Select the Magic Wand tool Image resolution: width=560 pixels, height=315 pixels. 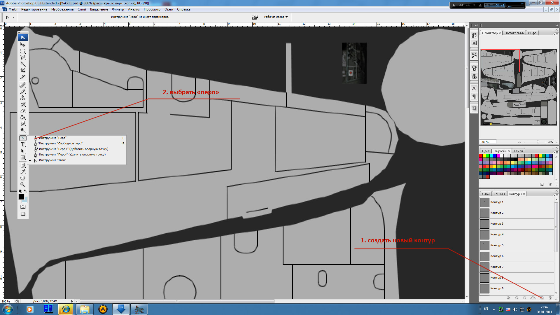[23, 64]
